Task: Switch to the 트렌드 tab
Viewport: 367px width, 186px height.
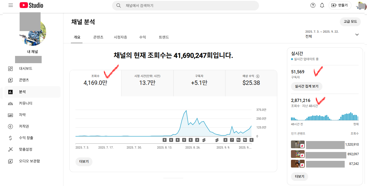Action: tap(164, 37)
